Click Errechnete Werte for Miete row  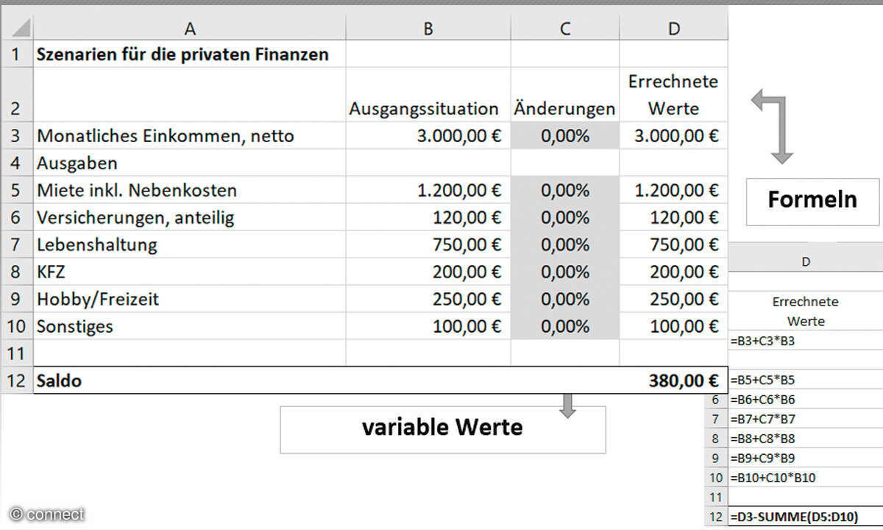(674, 190)
